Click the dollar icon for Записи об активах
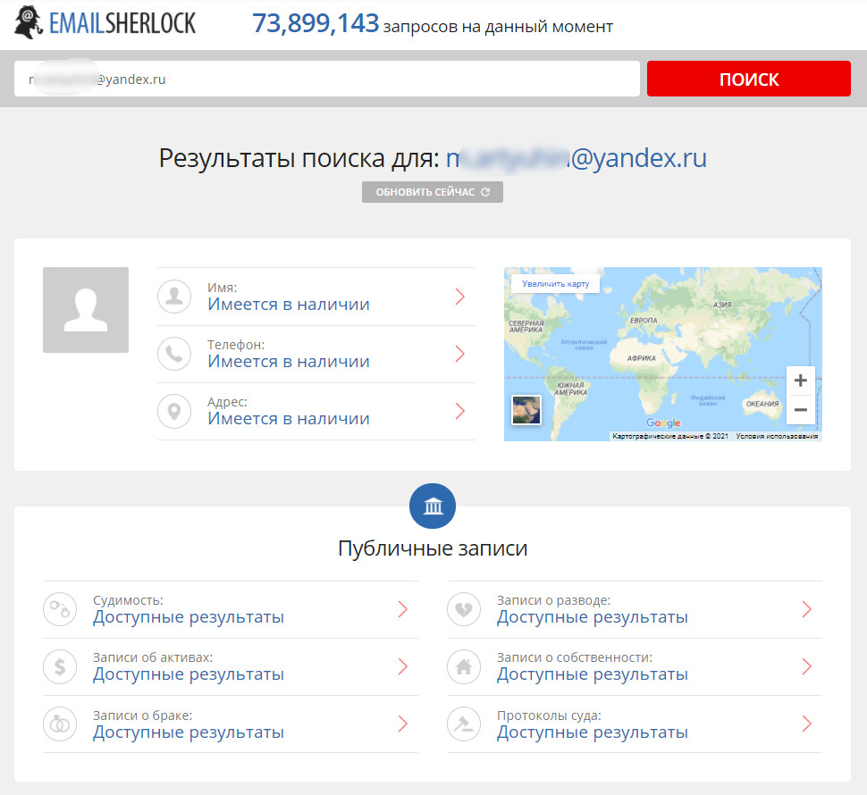This screenshot has width=867, height=795. [x=60, y=667]
